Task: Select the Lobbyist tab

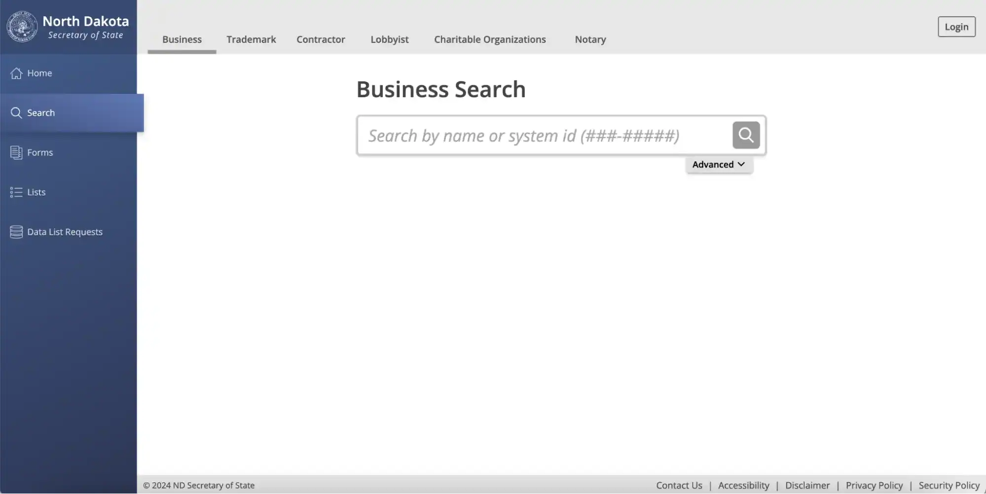Action: (389, 39)
